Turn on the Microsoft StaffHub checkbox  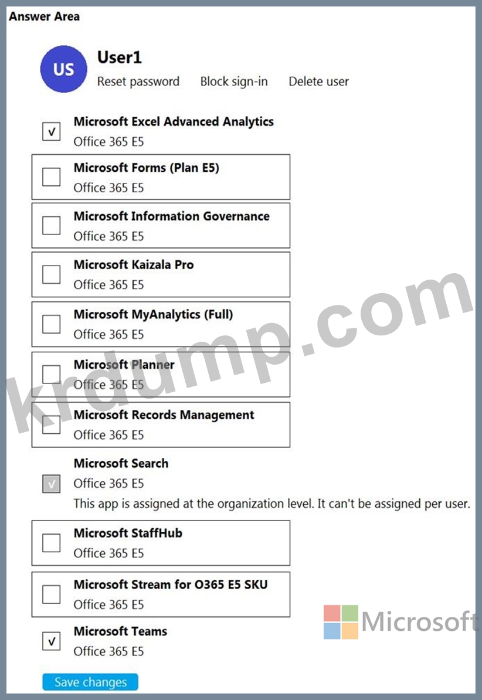52,543
